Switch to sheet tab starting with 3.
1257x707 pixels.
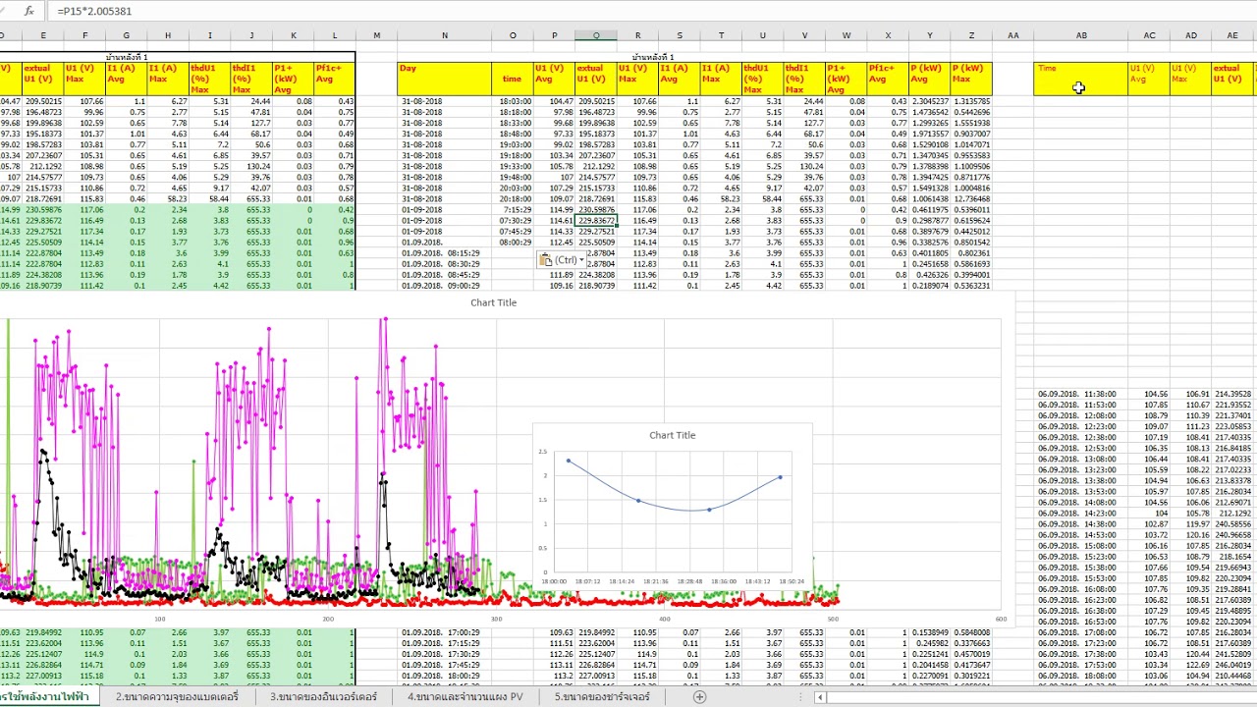323,696
